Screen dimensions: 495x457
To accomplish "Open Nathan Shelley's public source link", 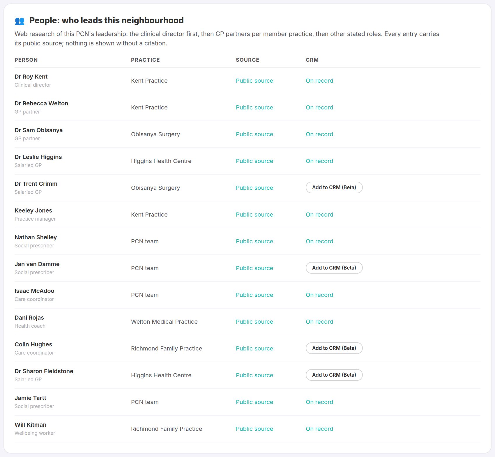I will (254, 241).
